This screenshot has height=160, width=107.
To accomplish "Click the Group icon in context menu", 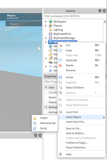I will tap(60, 77).
